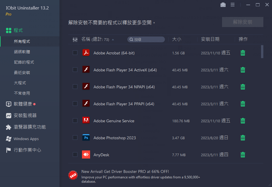
Task: Click the 2023/5/11 週四 date
Action: [215, 155]
